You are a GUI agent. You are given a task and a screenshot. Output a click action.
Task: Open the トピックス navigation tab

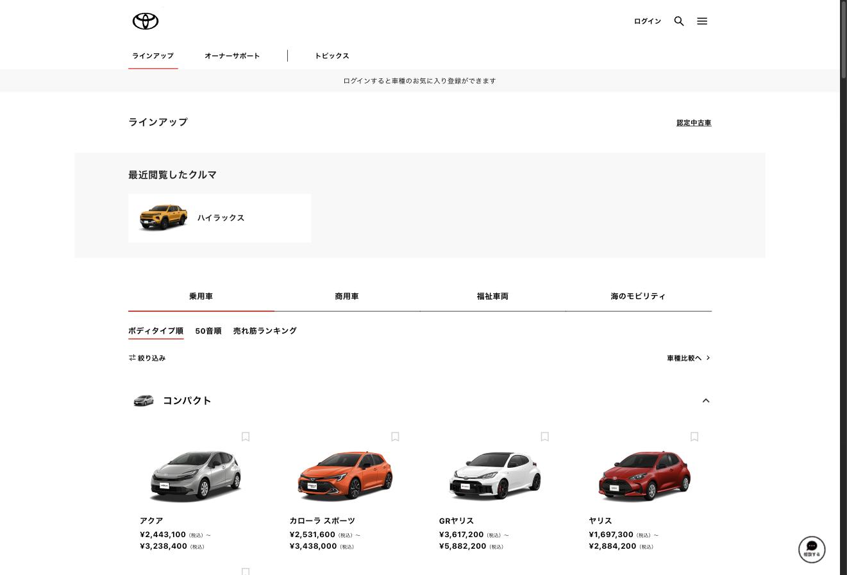point(332,56)
